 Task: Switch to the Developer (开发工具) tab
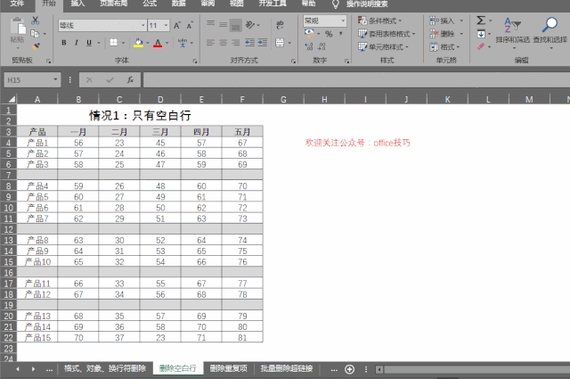[x=273, y=4]
